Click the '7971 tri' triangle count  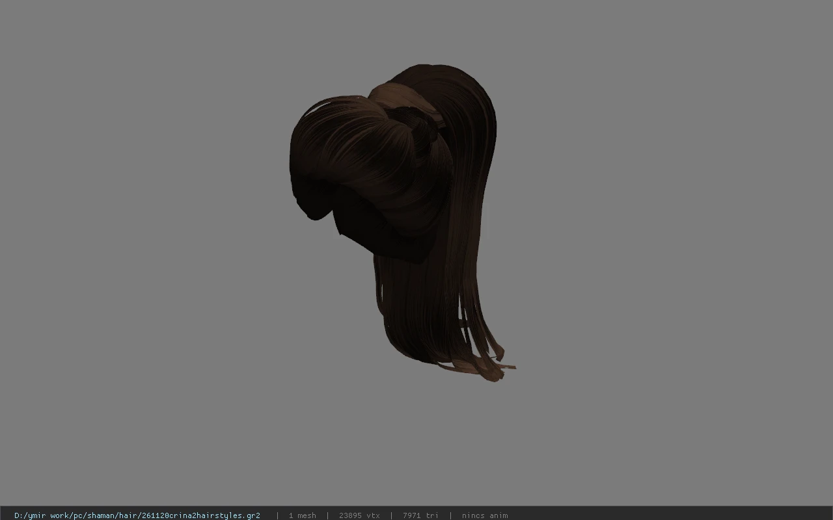coord(420,515)
